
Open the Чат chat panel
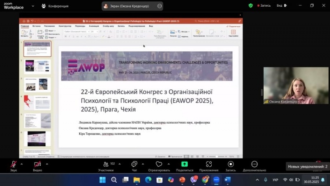[x=134, y=165]
